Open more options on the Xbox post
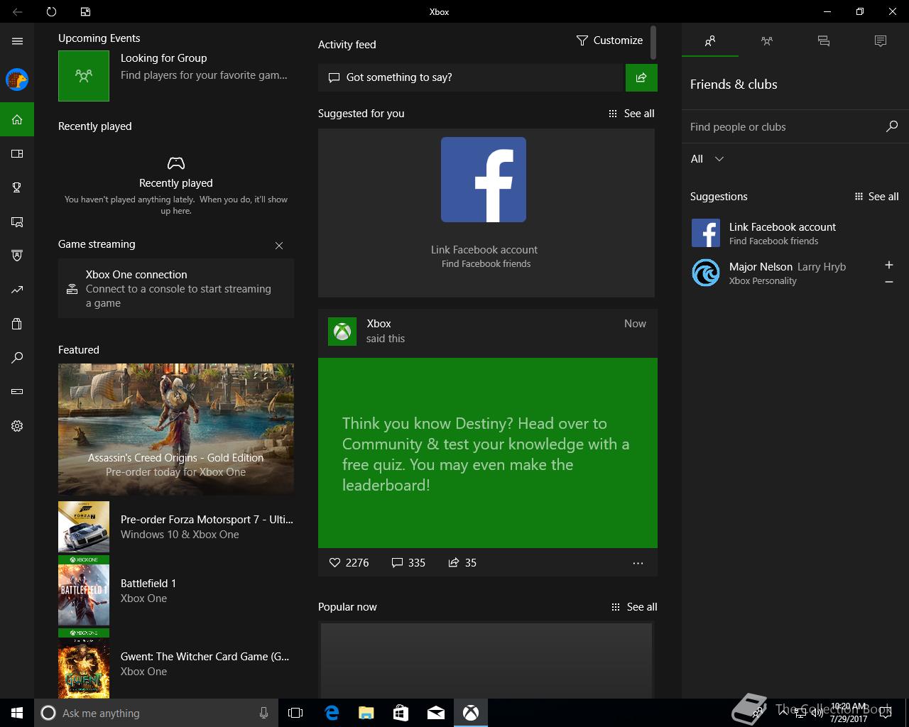The width and height of the screenshot is (909, 727). pyautogui.click(x=638, y=563)
